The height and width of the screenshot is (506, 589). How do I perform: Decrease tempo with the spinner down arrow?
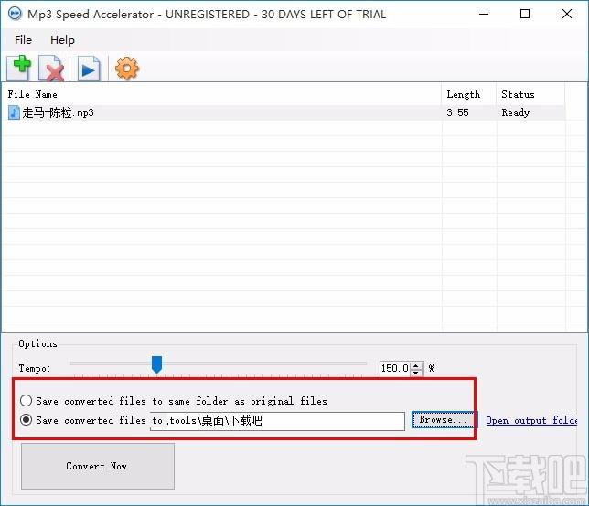pos(416,372)
